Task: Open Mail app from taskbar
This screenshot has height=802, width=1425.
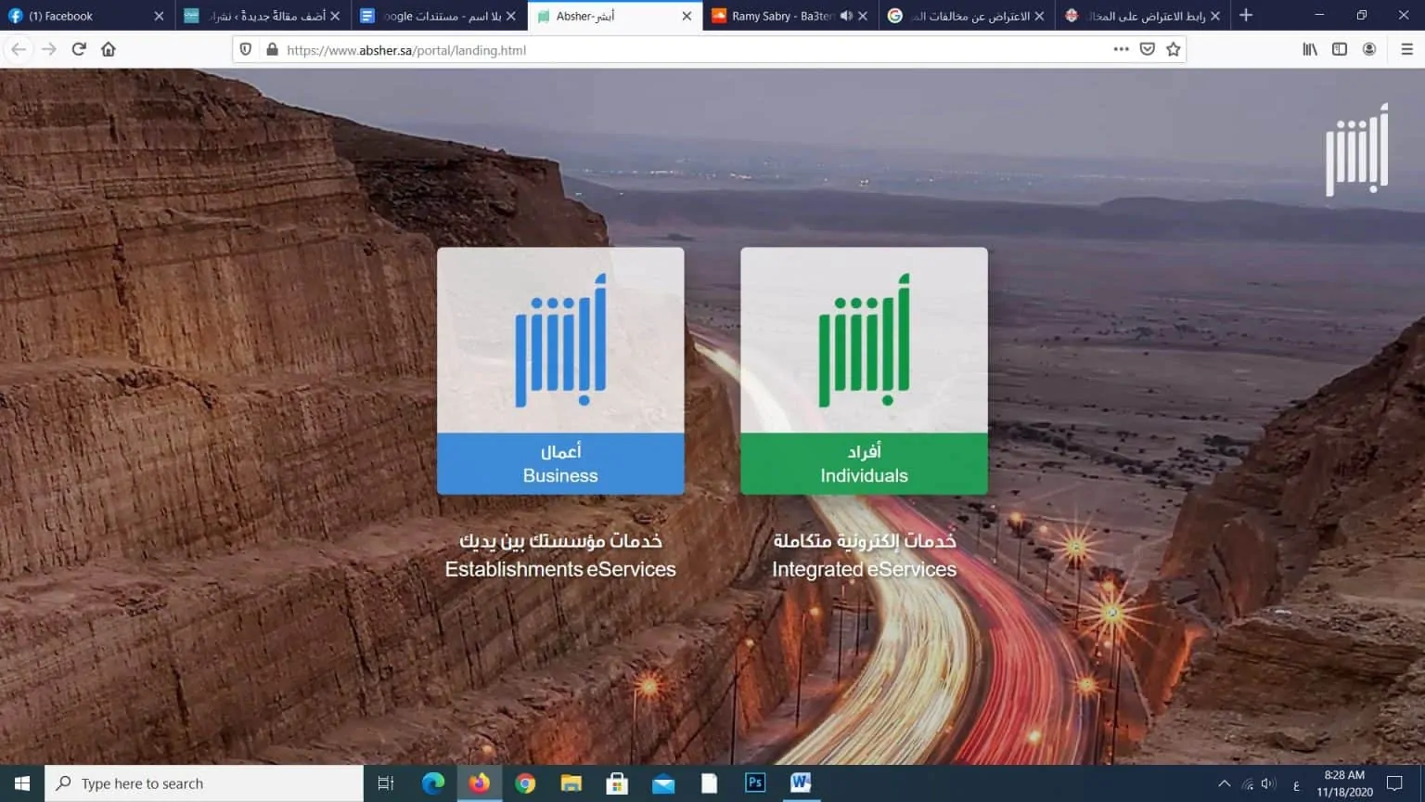Action: click(663, 783)
